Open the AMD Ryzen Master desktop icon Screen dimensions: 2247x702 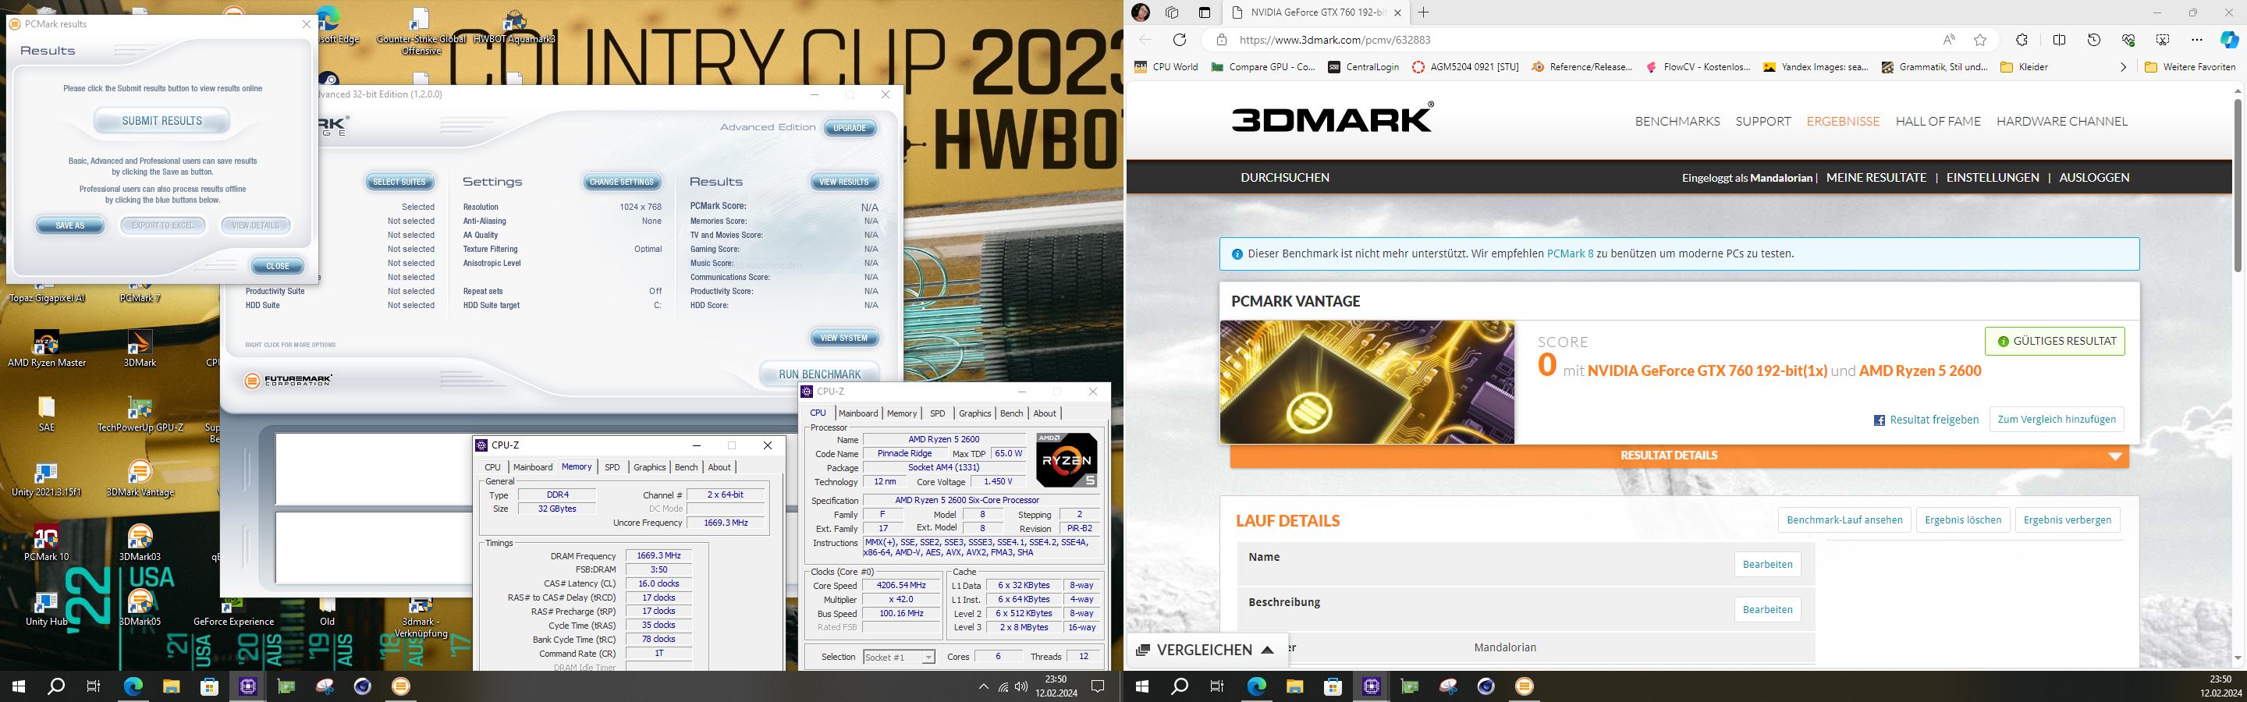46,349
